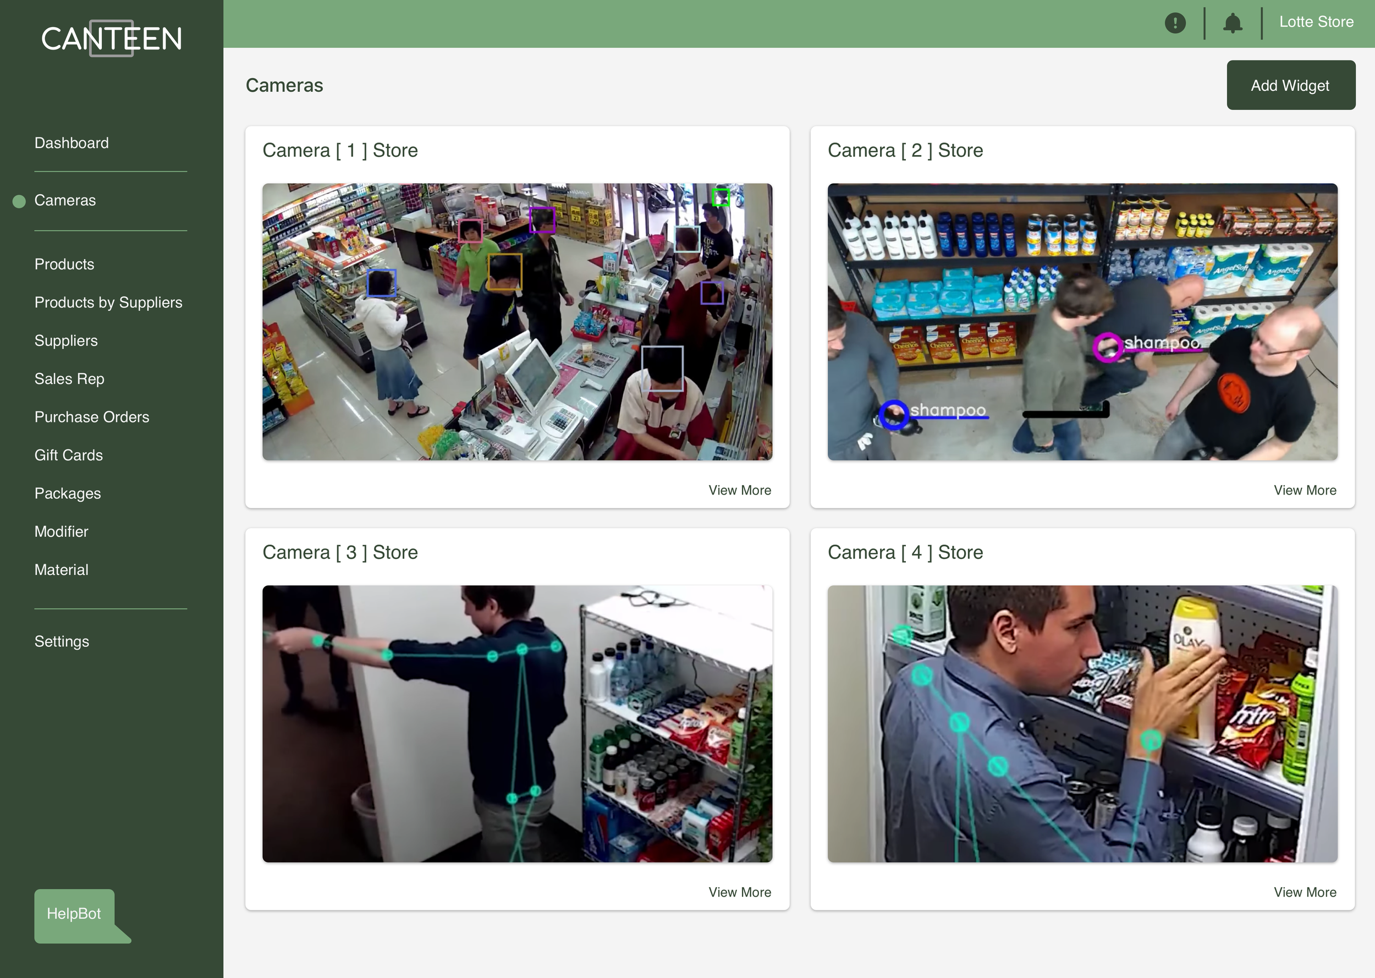
Task: Click View More under Camera 4
Action: [1305, 892]
